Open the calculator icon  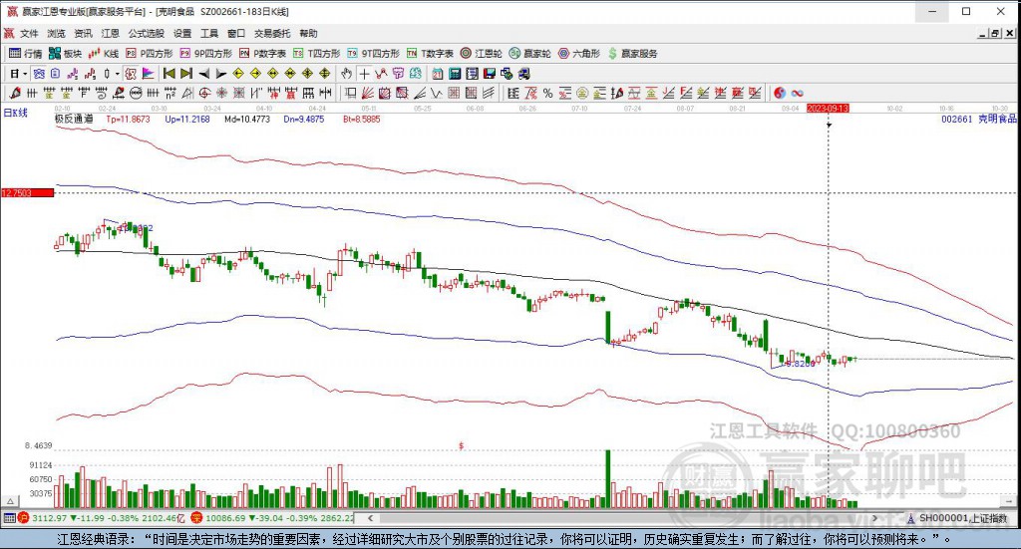(455, 74)
